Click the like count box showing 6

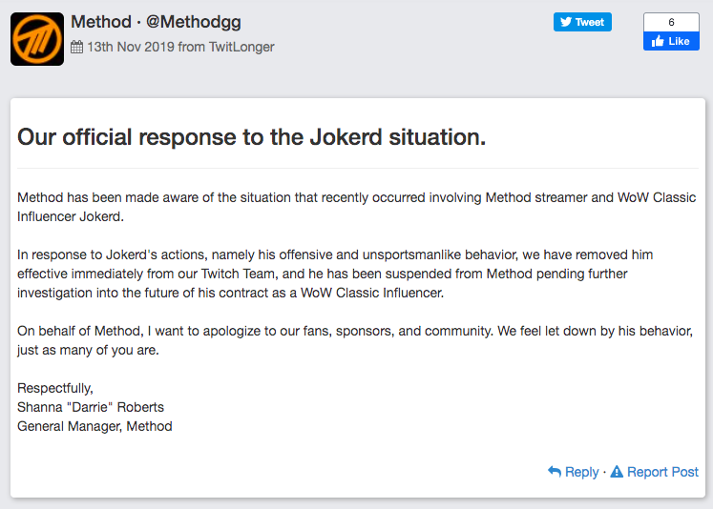pyautogui.click(x=671, y=22)
